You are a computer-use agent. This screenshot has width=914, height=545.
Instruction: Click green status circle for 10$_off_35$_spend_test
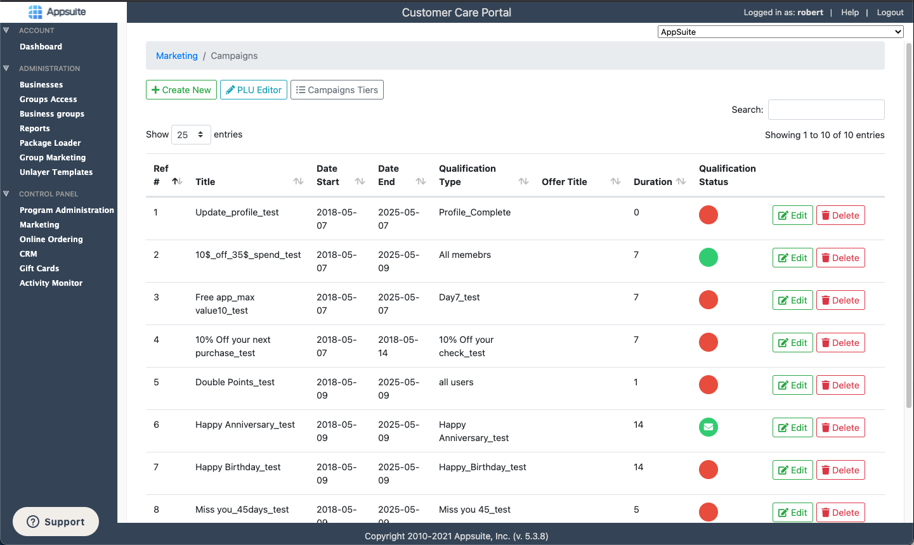[x=708, y=257]
